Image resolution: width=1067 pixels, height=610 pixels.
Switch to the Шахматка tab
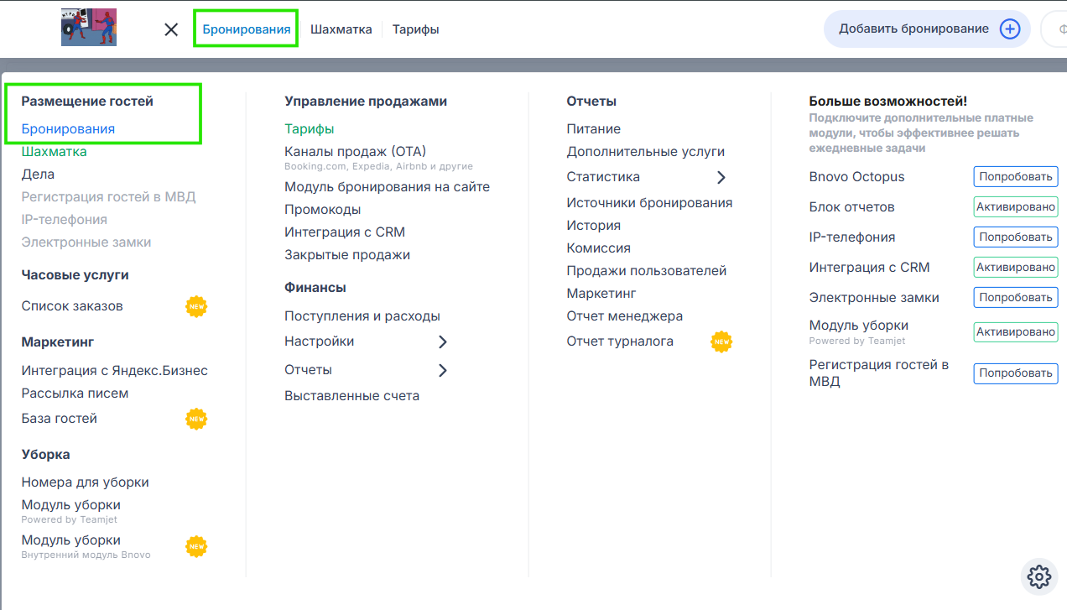click(x=341, y=29)
